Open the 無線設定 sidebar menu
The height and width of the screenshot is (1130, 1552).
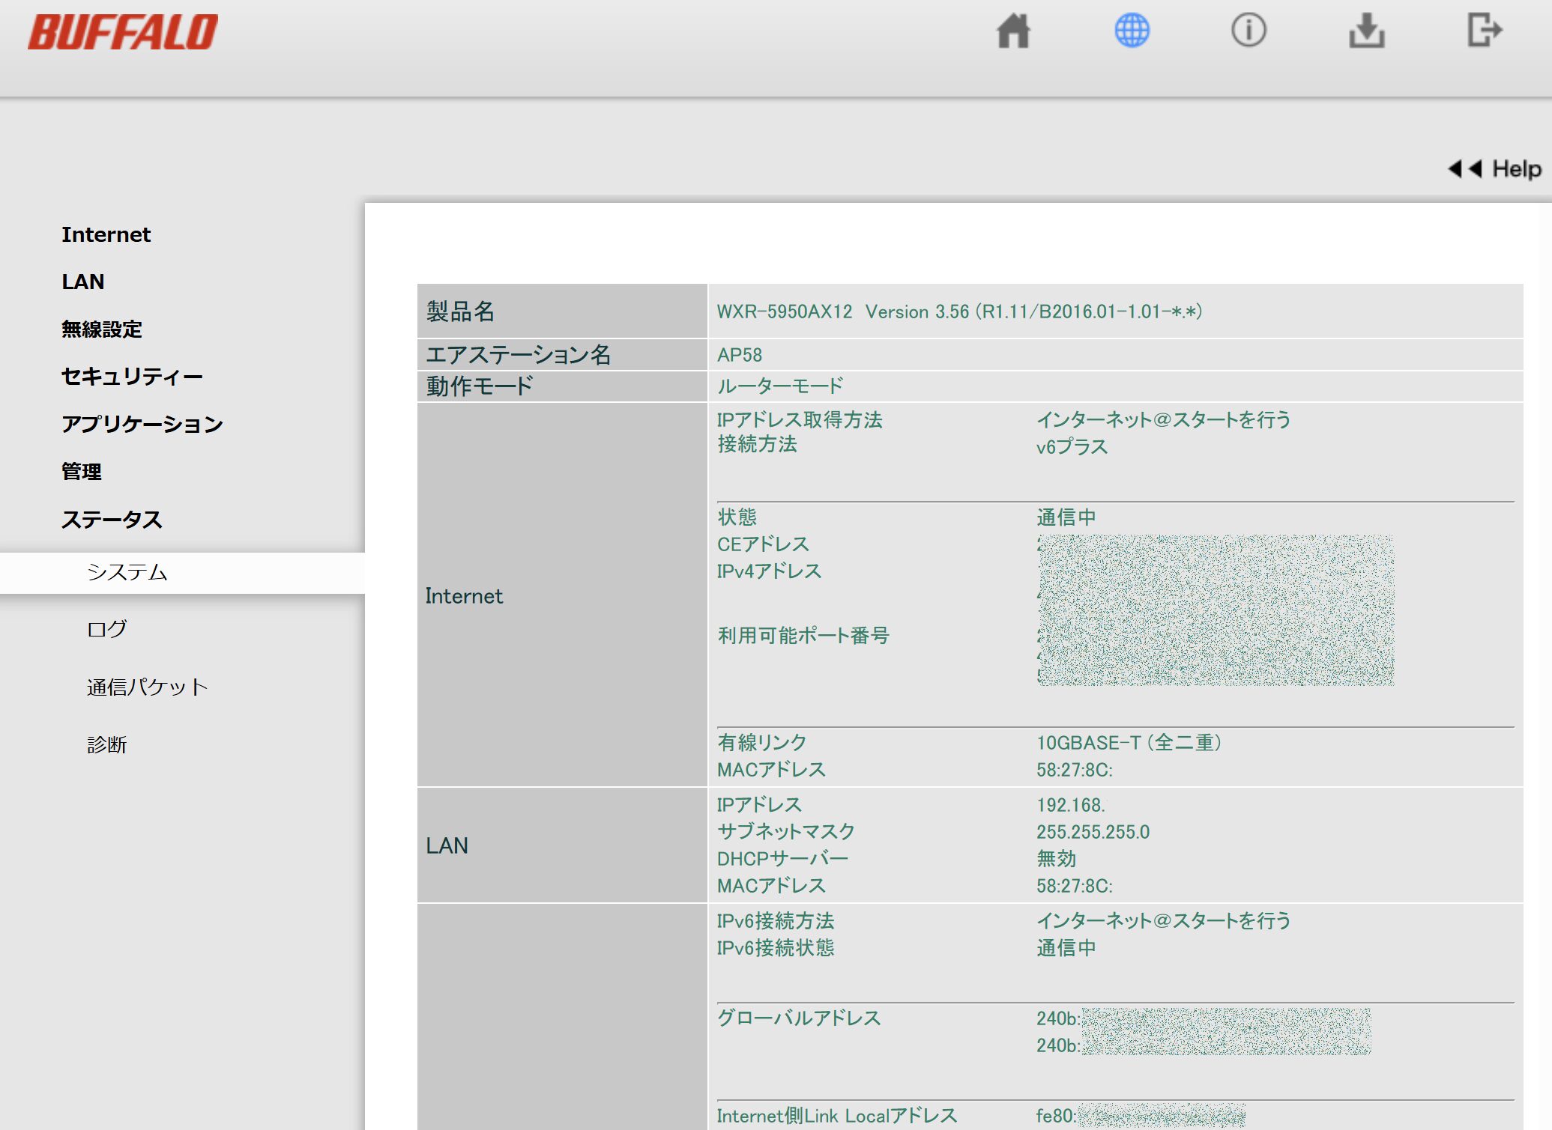click(102, 329)
